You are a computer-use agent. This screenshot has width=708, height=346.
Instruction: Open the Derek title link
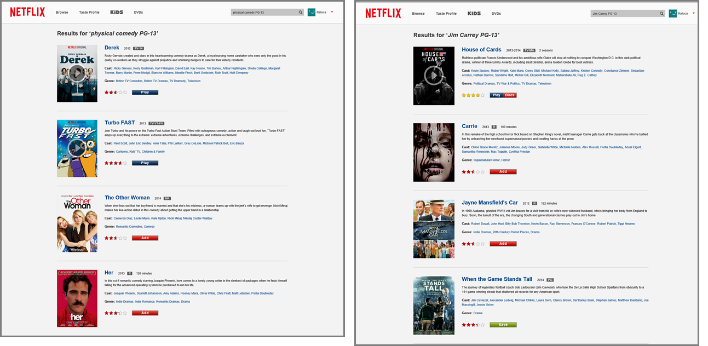point(112,48)
